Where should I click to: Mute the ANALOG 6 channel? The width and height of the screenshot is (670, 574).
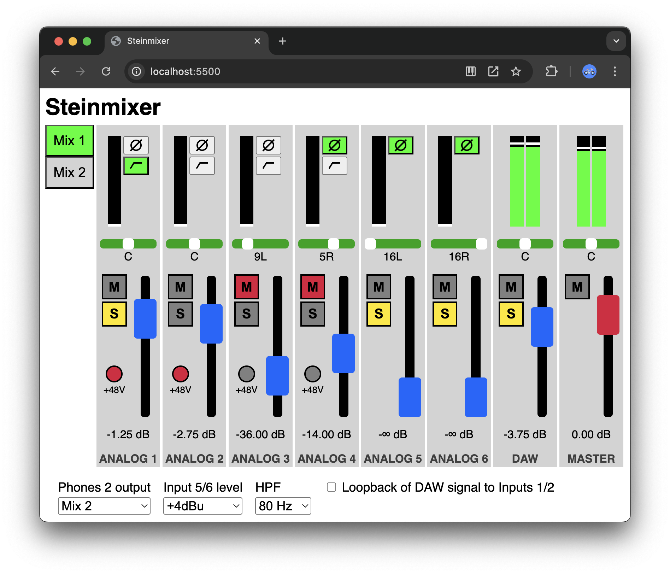[445, 287]
